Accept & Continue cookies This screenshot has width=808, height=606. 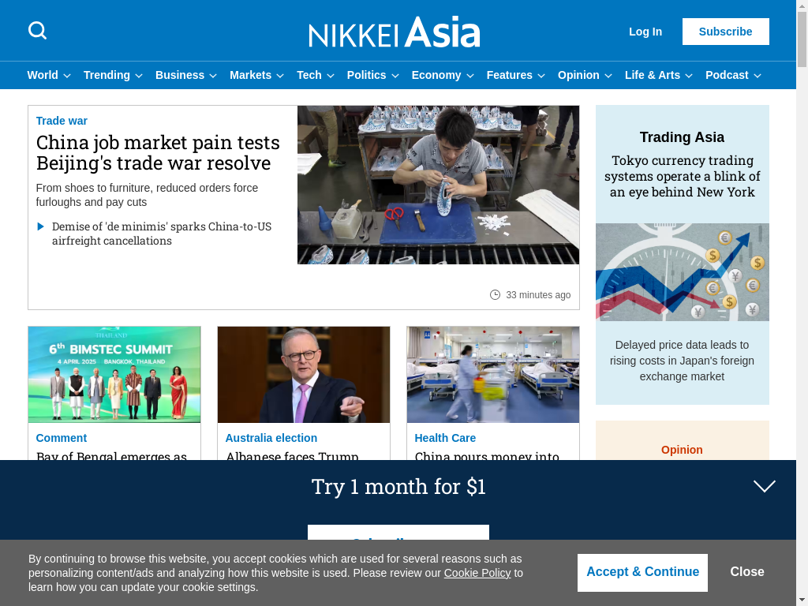(x=642, y=572)
